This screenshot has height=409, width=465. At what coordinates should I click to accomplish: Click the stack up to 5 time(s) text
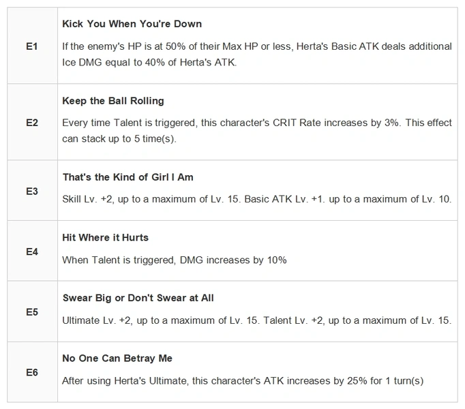129,139
